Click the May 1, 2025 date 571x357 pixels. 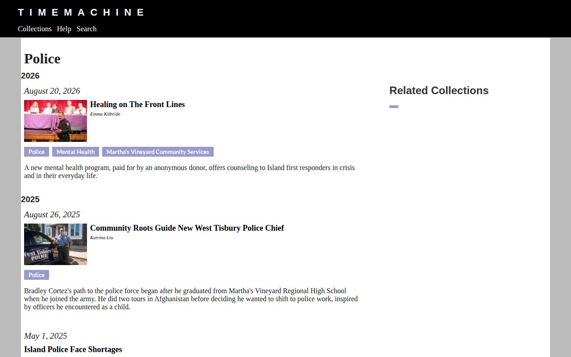coord(46,336)
